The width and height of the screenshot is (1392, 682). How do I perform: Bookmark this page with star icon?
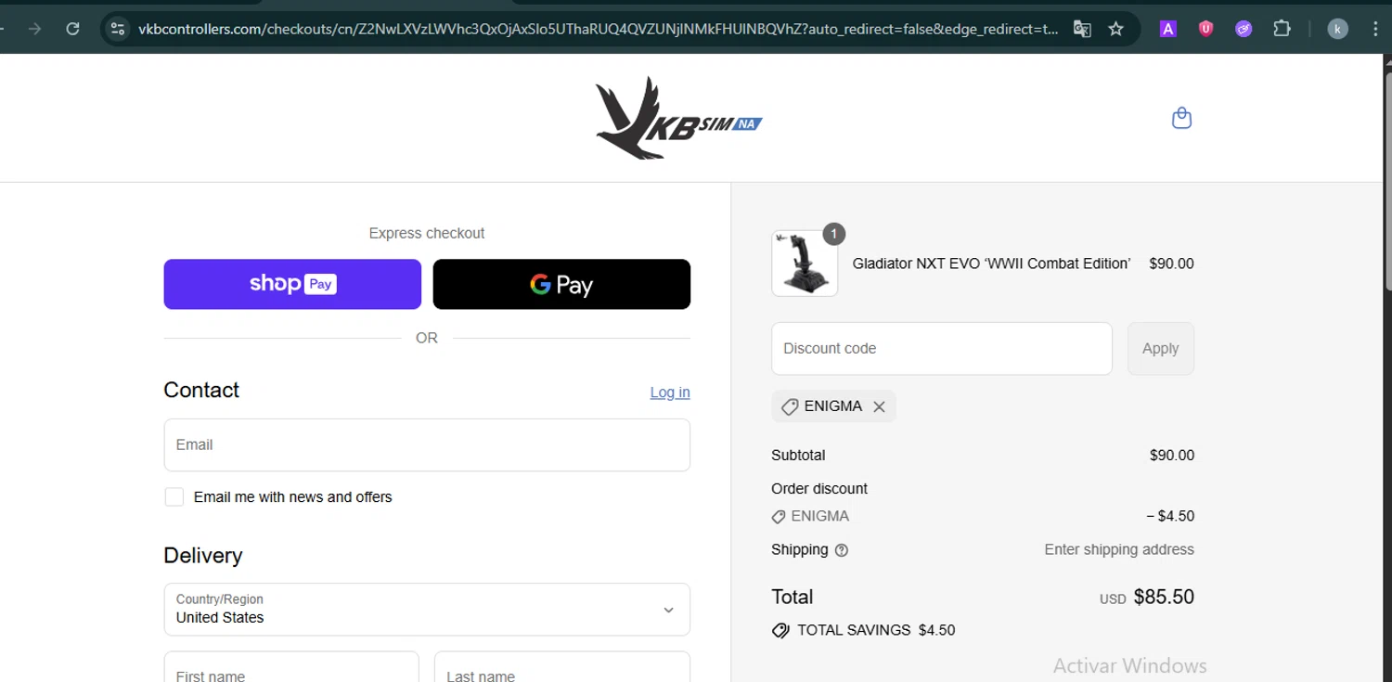[1116, 29]
